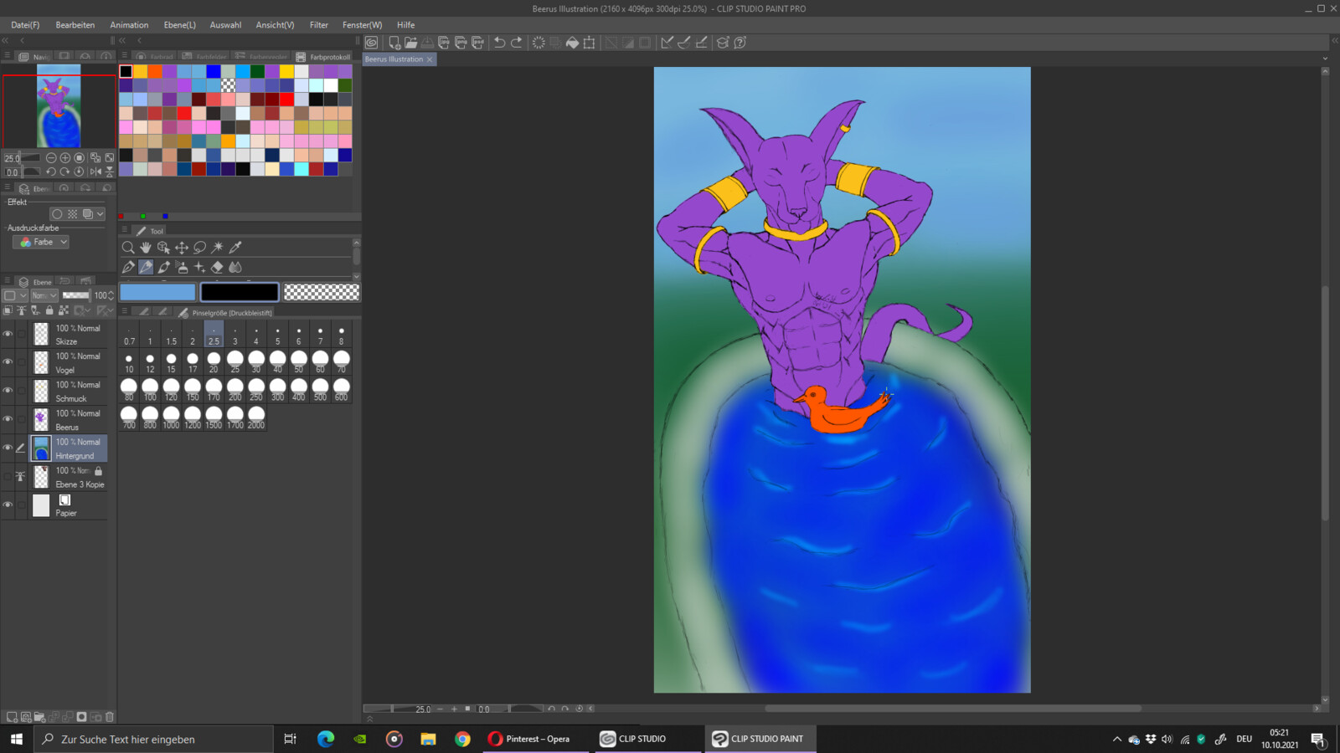Click the Windows Start button

pos(17,739)
